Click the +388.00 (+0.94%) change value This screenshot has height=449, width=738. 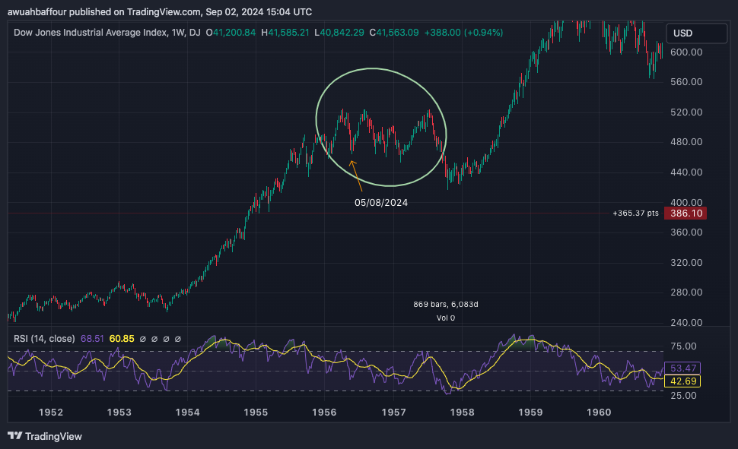[463, 33]
